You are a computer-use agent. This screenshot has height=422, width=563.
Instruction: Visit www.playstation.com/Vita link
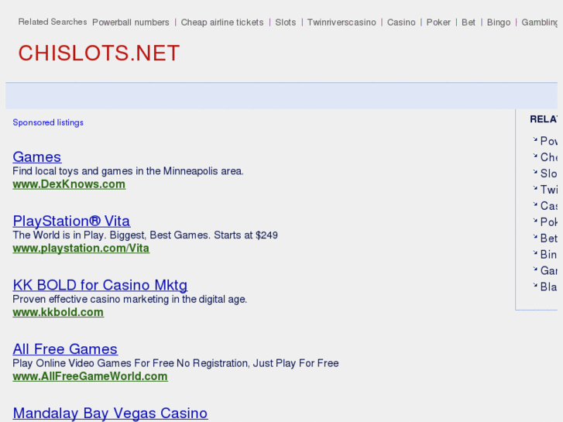(81, 249)
